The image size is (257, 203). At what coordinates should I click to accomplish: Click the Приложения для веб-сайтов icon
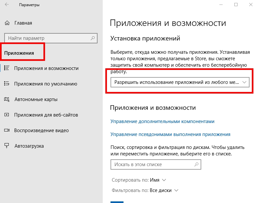point(7,115)
